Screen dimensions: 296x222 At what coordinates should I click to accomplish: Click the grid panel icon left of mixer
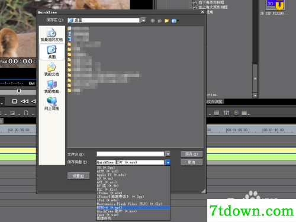click(217, 113)
